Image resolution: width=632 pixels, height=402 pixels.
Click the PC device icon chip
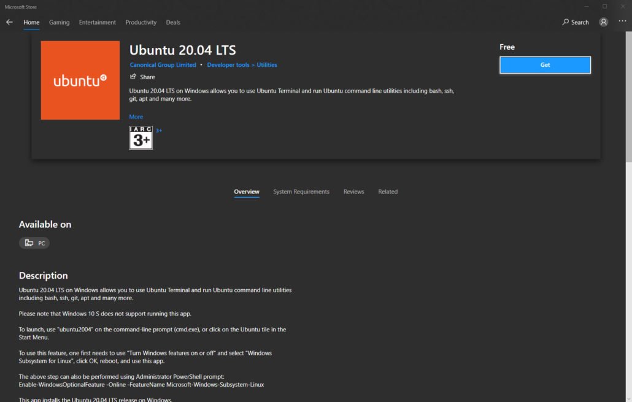[34, 242]
